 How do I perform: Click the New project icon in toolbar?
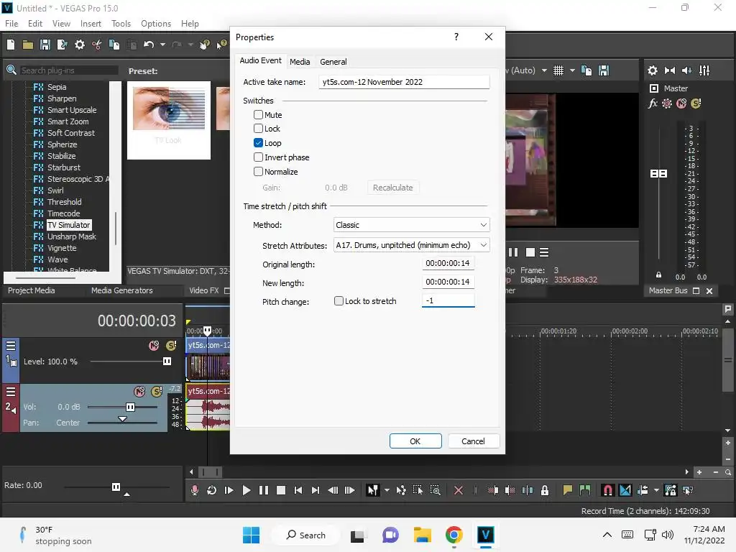pos(11,45)
